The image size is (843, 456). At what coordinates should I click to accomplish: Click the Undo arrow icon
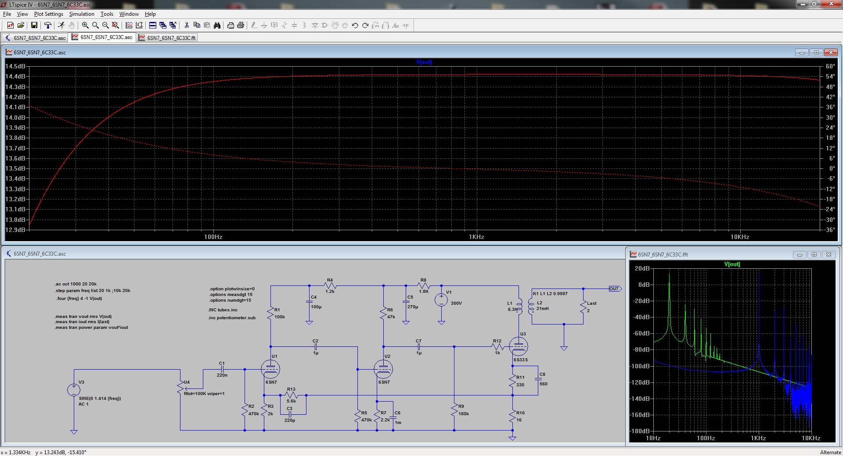tap(355, 25)
